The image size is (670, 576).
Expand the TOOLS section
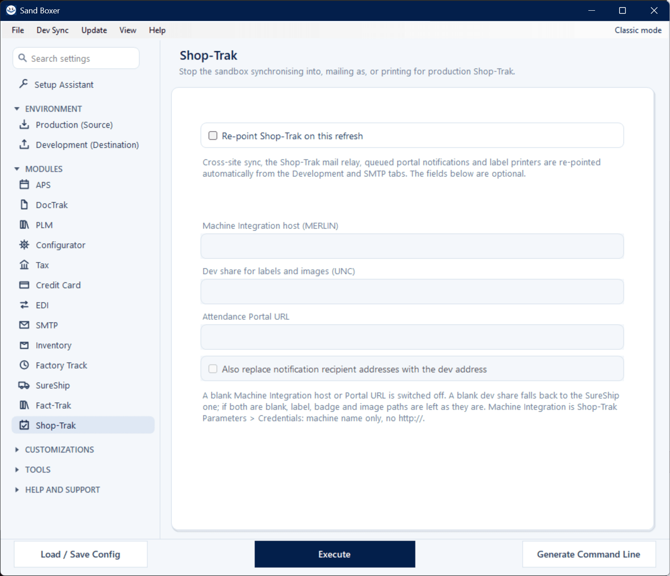click(x=17, y=470)
